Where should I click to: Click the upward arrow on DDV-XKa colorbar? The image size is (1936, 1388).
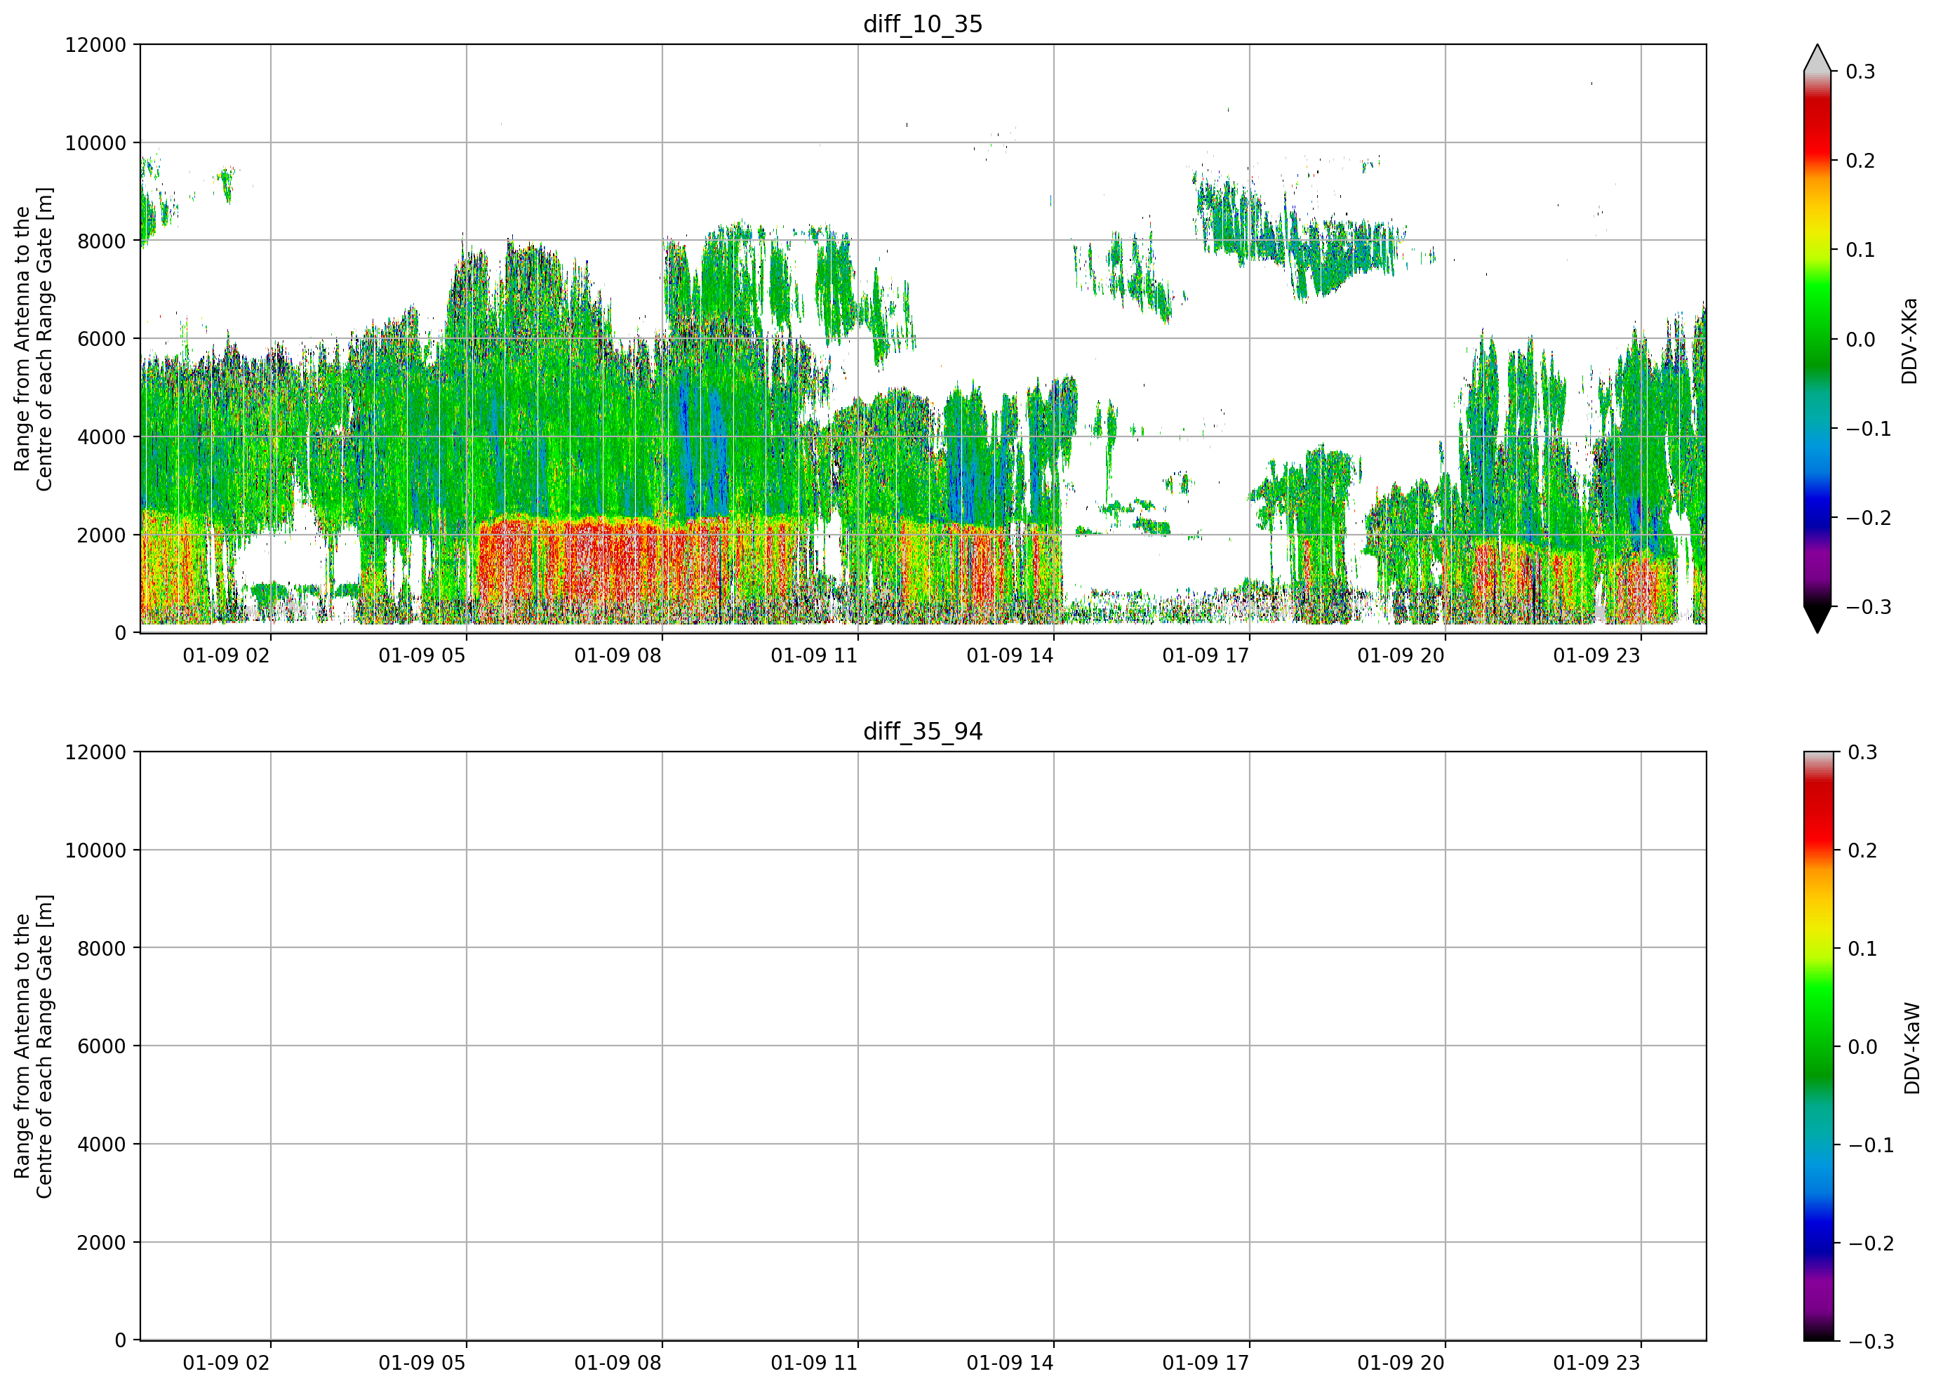click(1817, 58)
